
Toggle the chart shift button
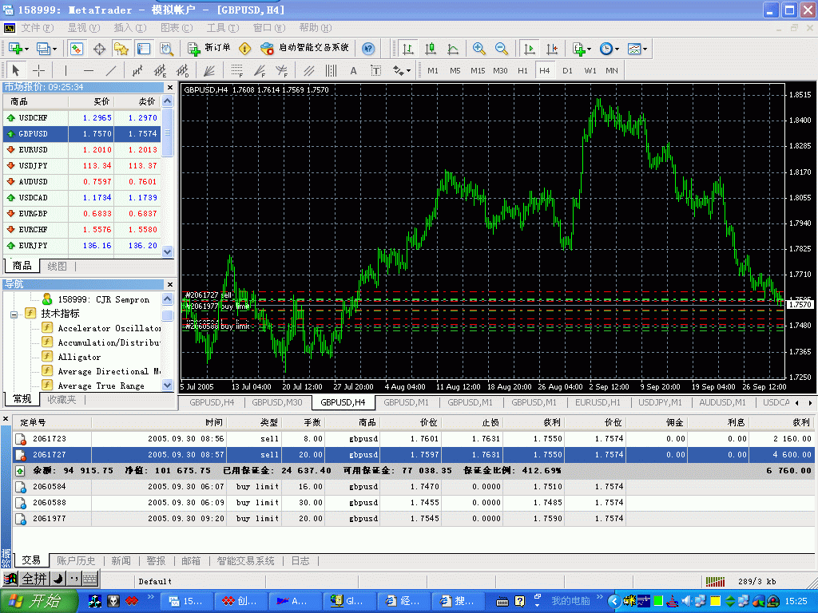551,49
